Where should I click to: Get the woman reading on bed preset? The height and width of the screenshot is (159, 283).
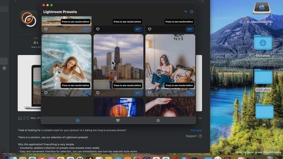(190, 93)
